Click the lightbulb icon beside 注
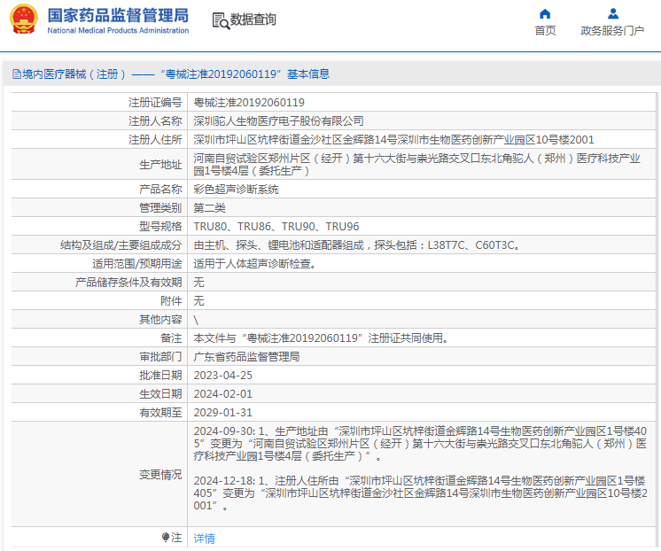Image resolution: width=661 pixels, height=551 pixels. pyautogui.click(x=166, y=537)
